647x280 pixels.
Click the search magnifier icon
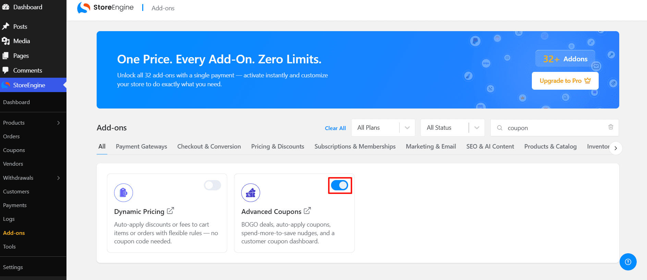click(500, 128)
